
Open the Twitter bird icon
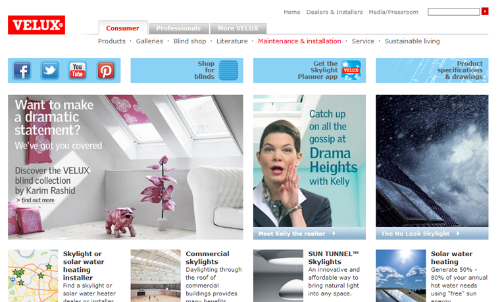pos(50,70)
